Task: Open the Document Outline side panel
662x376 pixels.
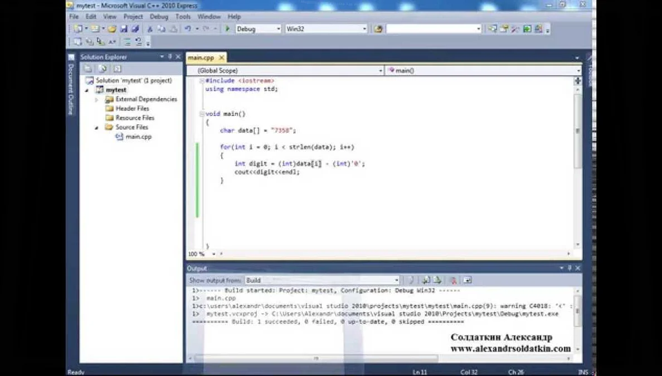Action: (x=71, y=89)
